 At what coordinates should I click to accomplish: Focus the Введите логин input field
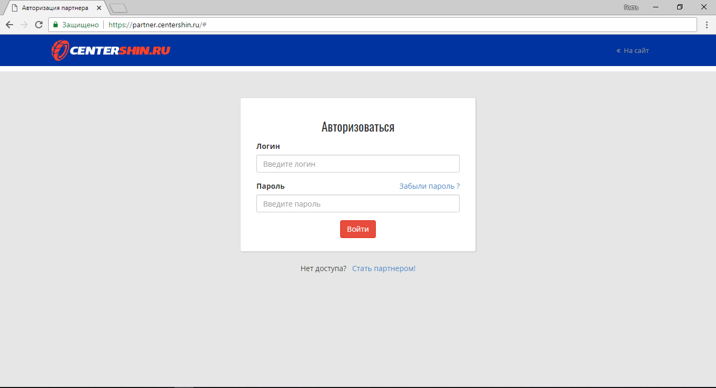358,164
